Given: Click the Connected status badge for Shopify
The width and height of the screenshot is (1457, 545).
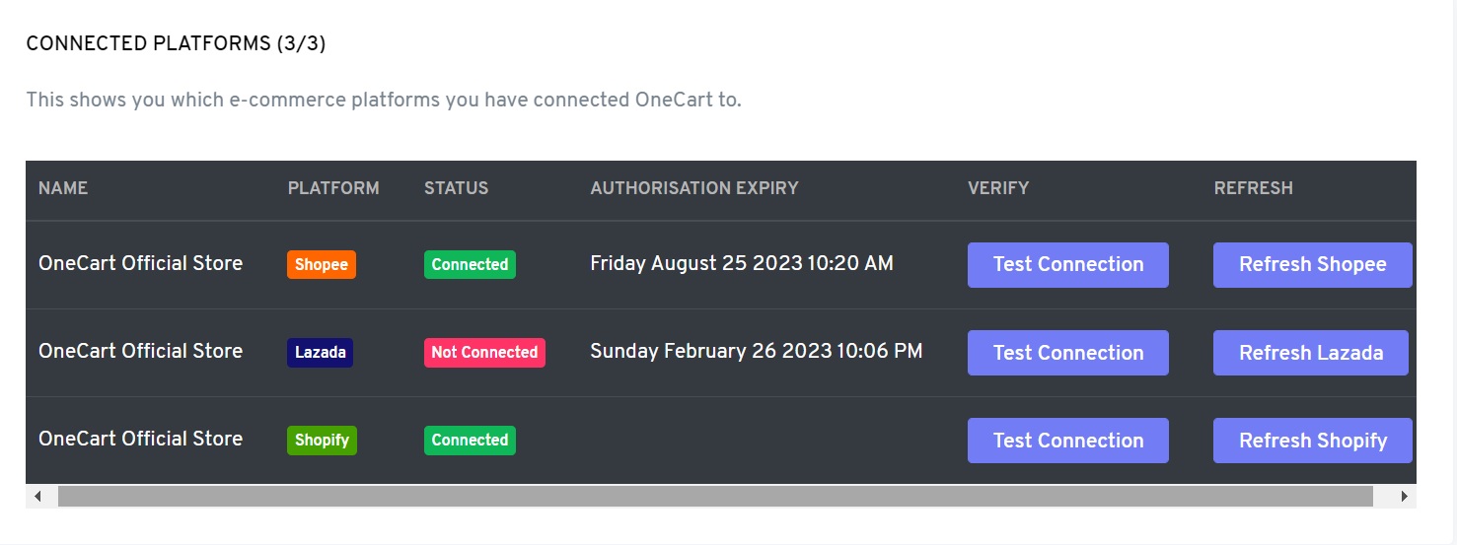Looking at the screenshot, I should point(470,441).
